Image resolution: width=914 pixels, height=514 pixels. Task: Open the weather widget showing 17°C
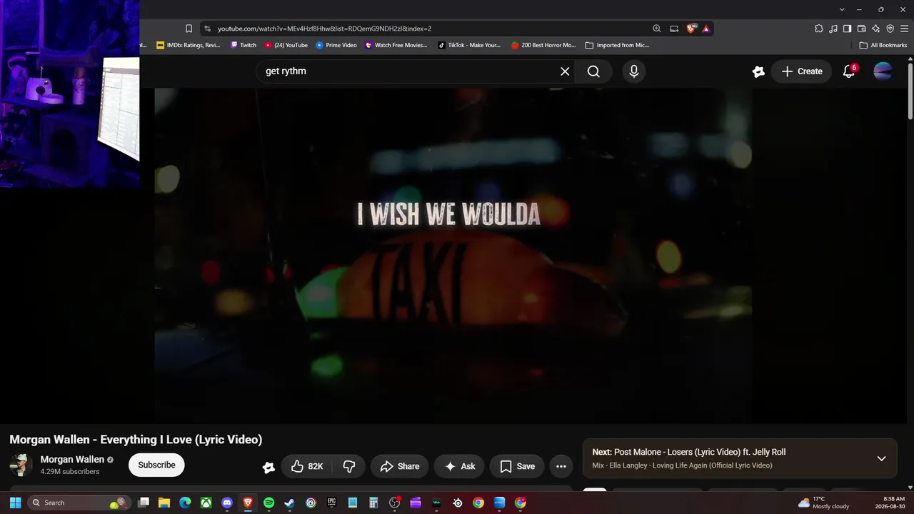(x=823, y=503)
